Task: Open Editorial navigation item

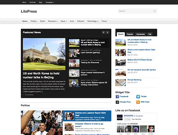Action: tap(81, 21)
